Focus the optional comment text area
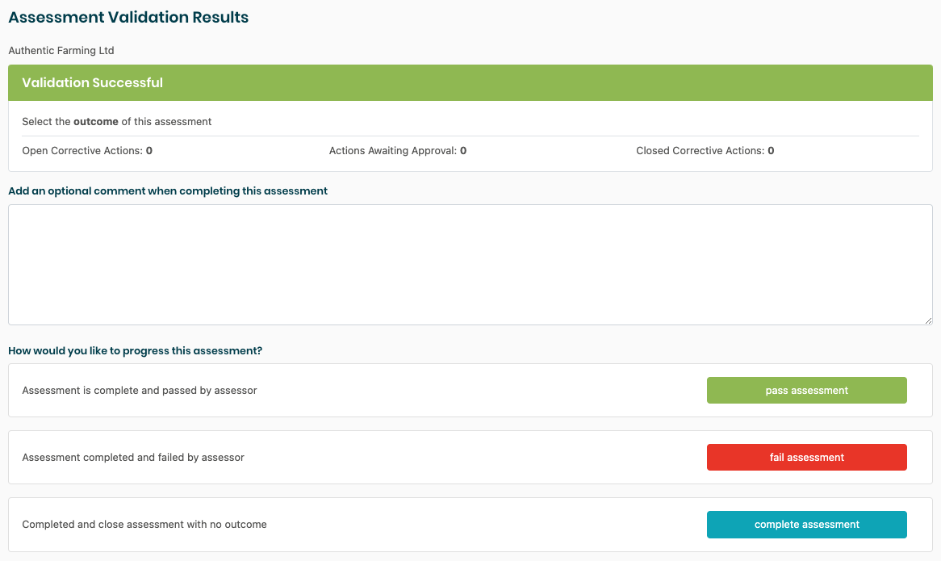This screenshot has width=941, height=561. tap(470, 265)
